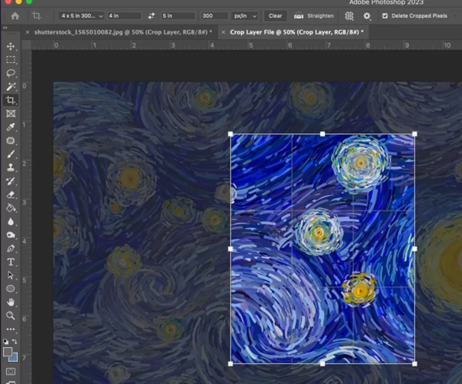462x384 pixels.
Task: Select the History Brush tool
Action: pos(11,181)
